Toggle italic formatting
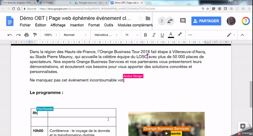 coord(154,35)
